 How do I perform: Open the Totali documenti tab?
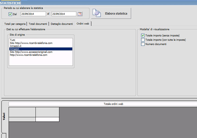[38, 24]
